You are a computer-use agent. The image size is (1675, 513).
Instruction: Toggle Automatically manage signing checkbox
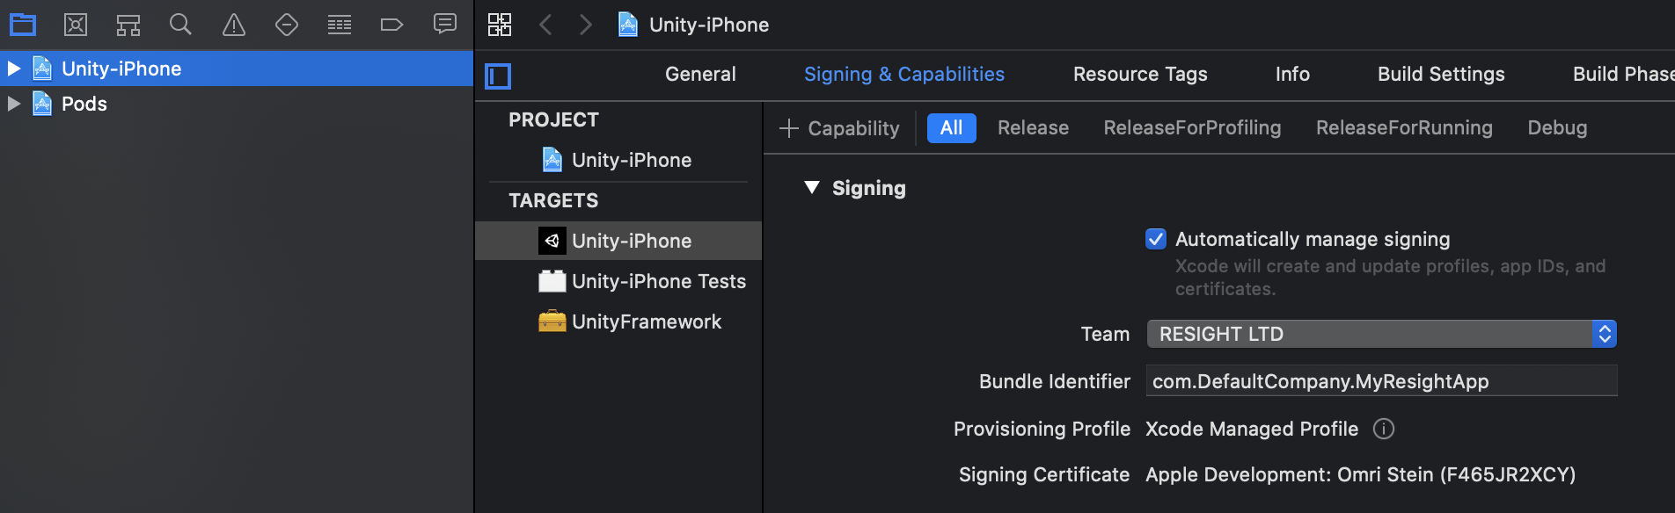coord(1156,239)
